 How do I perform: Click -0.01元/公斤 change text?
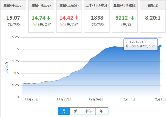[x=41, y=25]
